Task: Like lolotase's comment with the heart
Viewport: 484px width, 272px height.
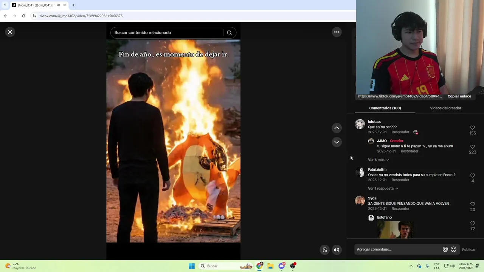Action: coord(473,128)
